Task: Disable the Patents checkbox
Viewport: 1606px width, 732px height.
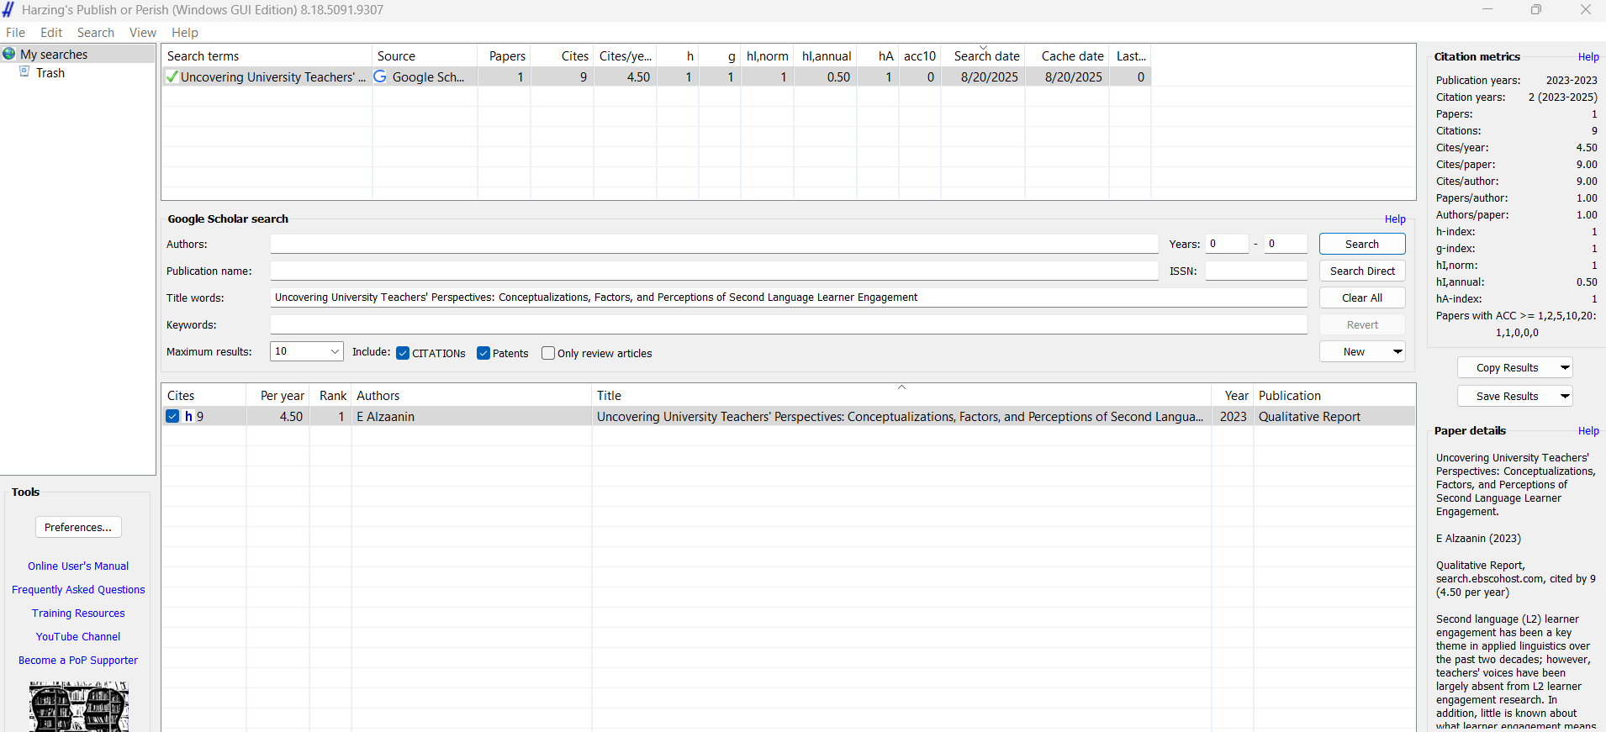Action: [483, 353]
